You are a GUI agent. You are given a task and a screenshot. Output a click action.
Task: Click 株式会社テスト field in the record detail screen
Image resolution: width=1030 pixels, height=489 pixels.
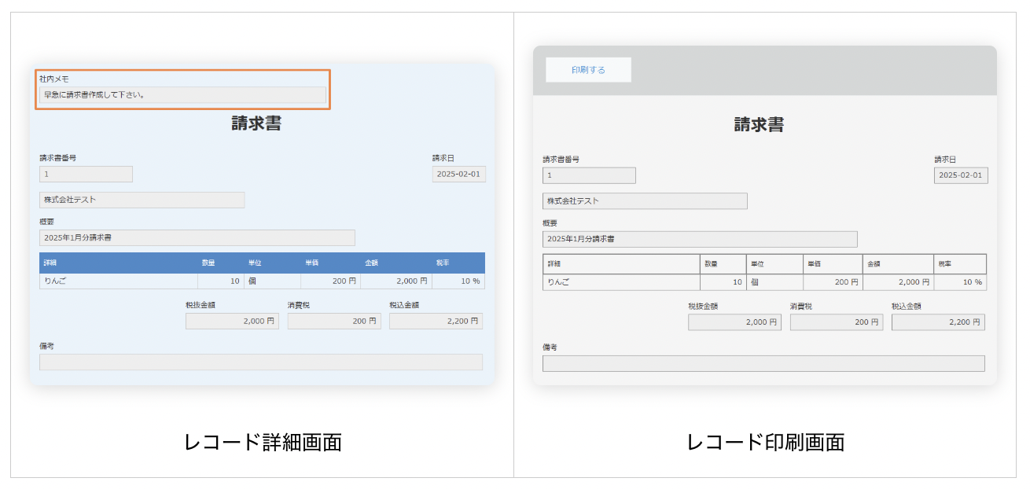(x=142, y=200)
